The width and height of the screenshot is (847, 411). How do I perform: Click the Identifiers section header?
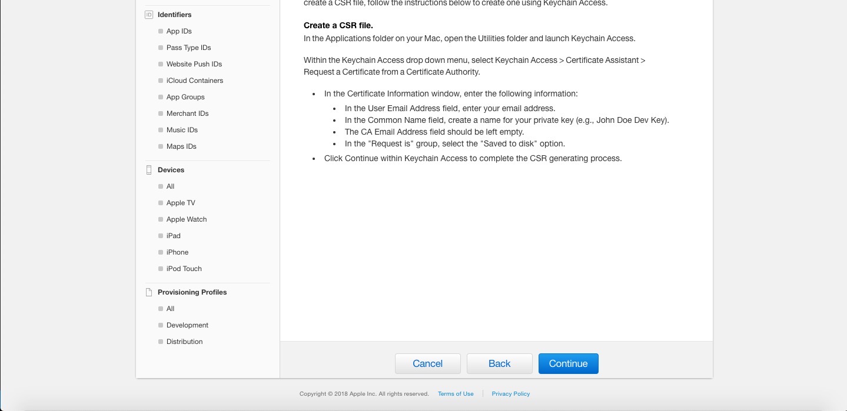(174, 15)
